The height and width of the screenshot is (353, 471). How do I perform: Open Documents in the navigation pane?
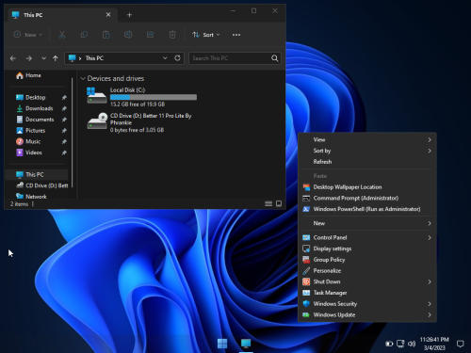(x=35, y=120)
